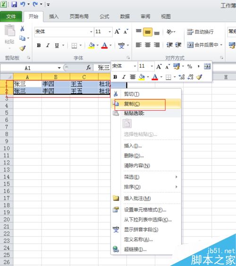Choose 超链接(I)... from context menu
Image resolution: width=236 pixels, height=266 pixels.
146,249
